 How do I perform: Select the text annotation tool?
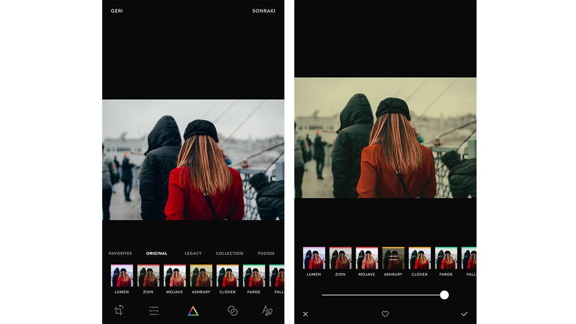pyautogui.click(x=266, y=311)
